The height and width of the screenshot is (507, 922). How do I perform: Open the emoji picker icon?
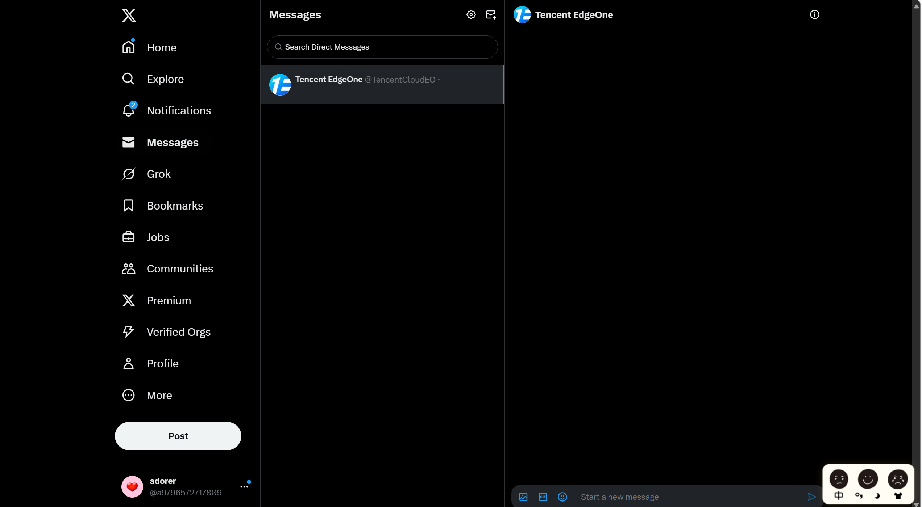point(562,497)
